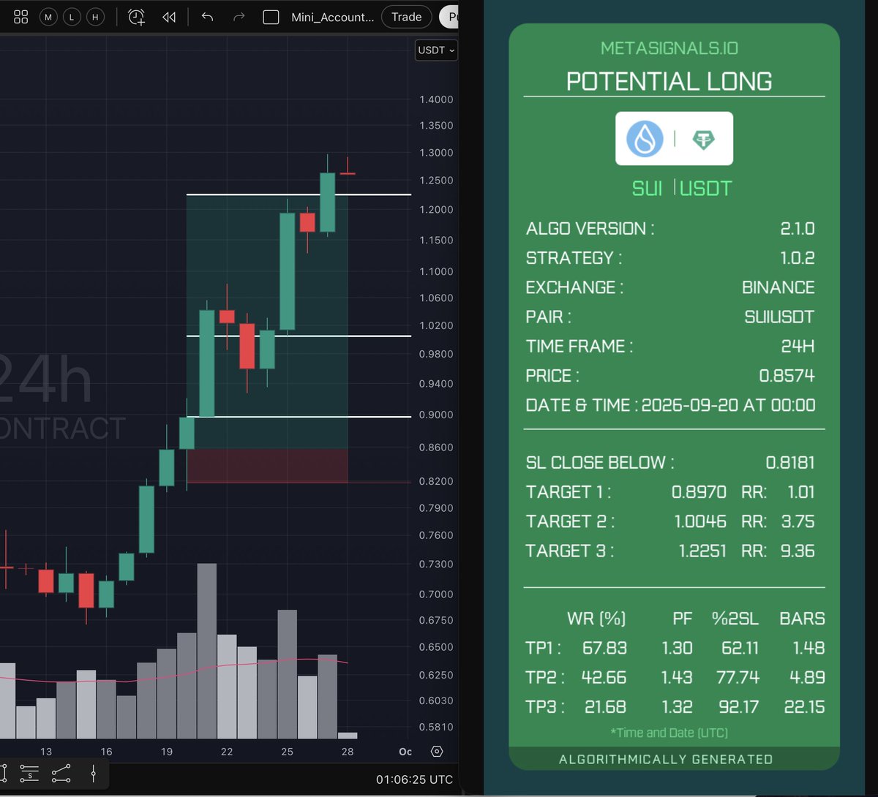The height and width of the screenshot is (797, 878).
Task: Click the 0.8970 Target 1 white line
Action: 299,417
